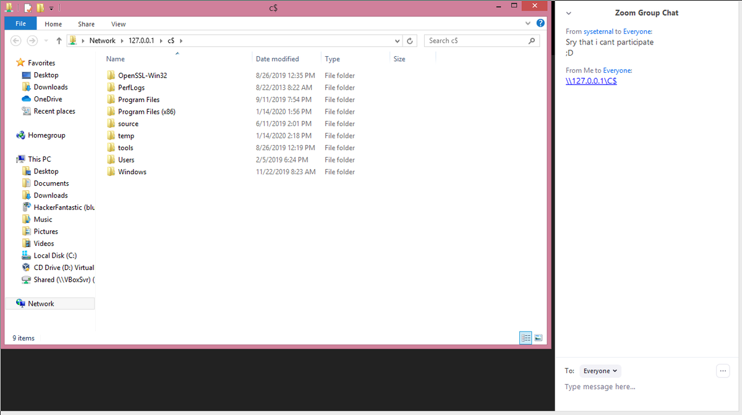Switch to the Home ribbon tab

[53, 24]
